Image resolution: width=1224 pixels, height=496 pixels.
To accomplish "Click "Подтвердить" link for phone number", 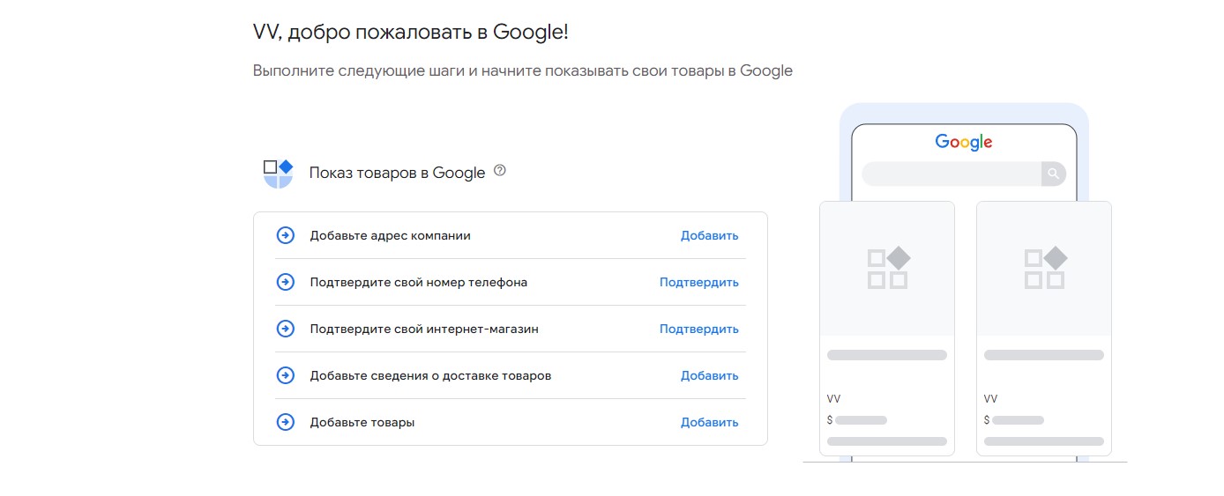I will [698, 282].
